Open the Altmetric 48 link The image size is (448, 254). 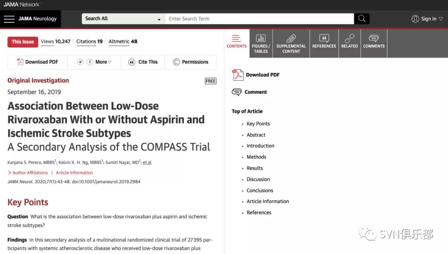coord(123,41)
